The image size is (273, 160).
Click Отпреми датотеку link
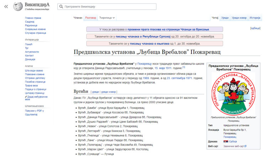(35, 78)
